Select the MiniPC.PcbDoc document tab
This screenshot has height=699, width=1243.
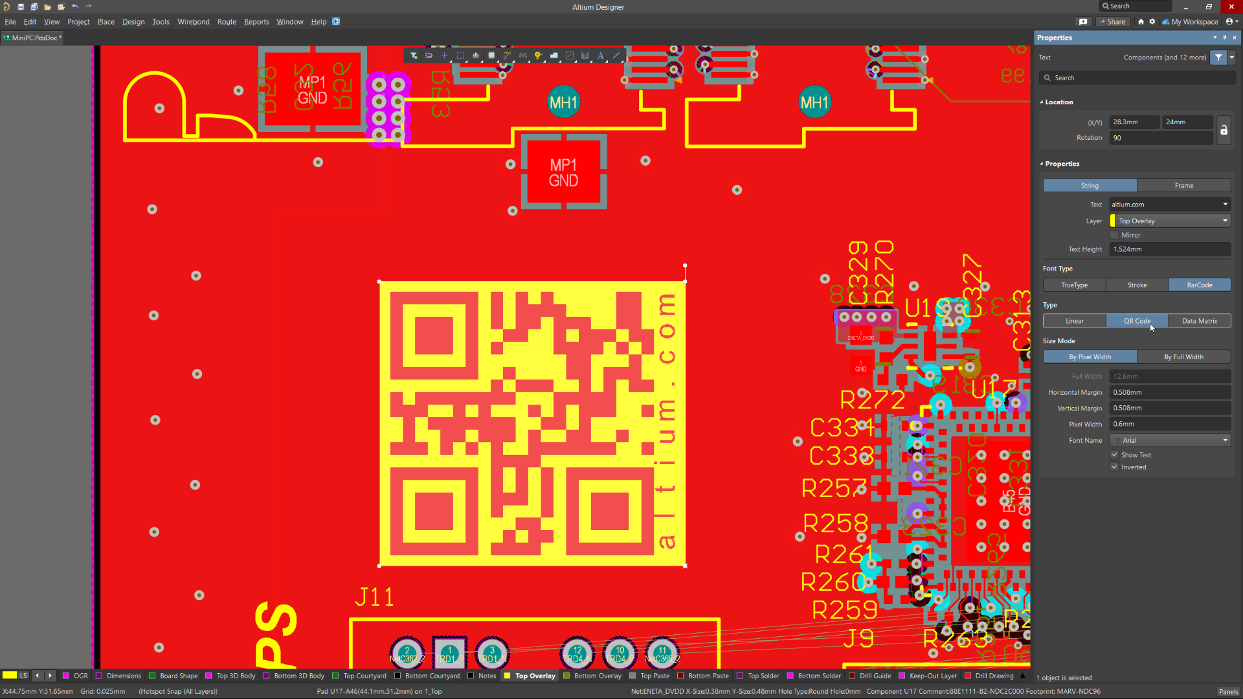tap(32, 38)
